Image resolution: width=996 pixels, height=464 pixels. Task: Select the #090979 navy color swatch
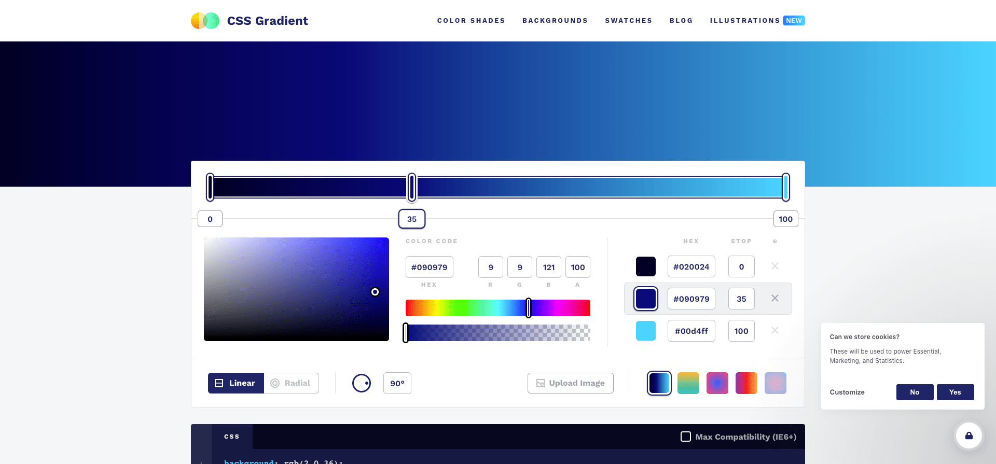pos(646,299)
